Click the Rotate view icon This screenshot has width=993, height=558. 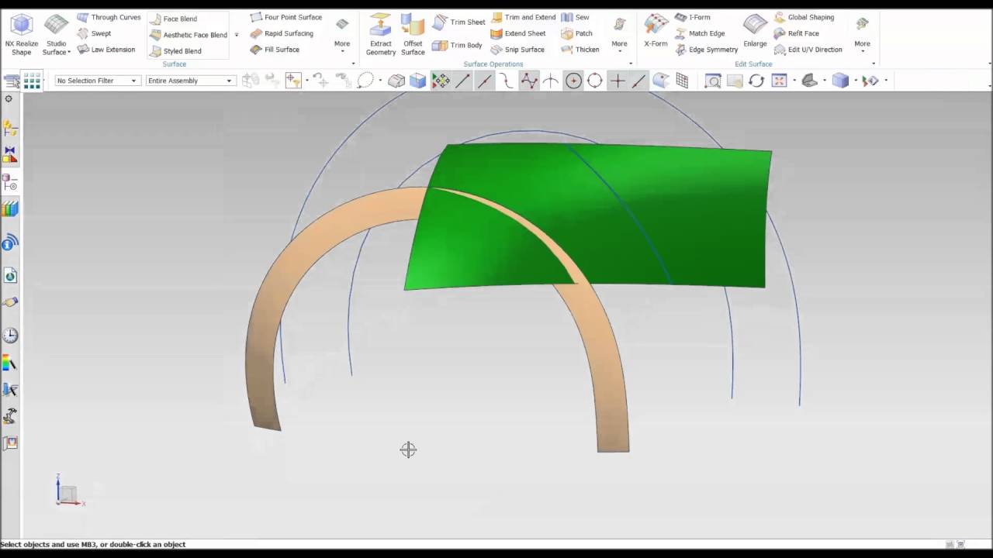tap(756, 81)
